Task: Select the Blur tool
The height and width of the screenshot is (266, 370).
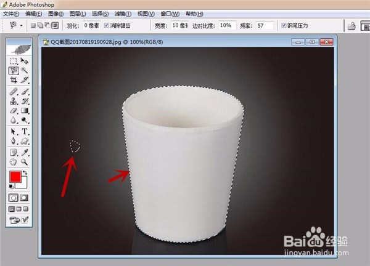Action: click(x=13, y=120)
